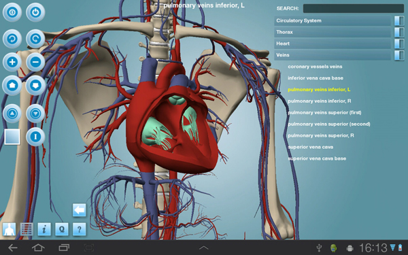Tap the plain square button
The height and width of the screenshot is (255, 408).
pos(12,137)
